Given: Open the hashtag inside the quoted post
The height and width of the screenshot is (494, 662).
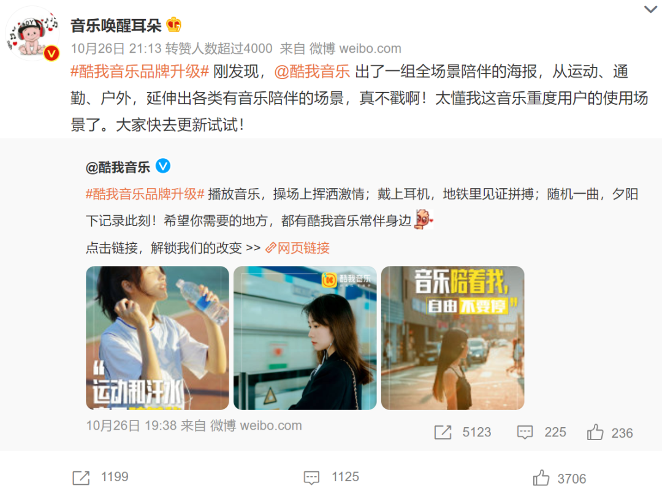Looking at the screenshot, I should point(145,194).
